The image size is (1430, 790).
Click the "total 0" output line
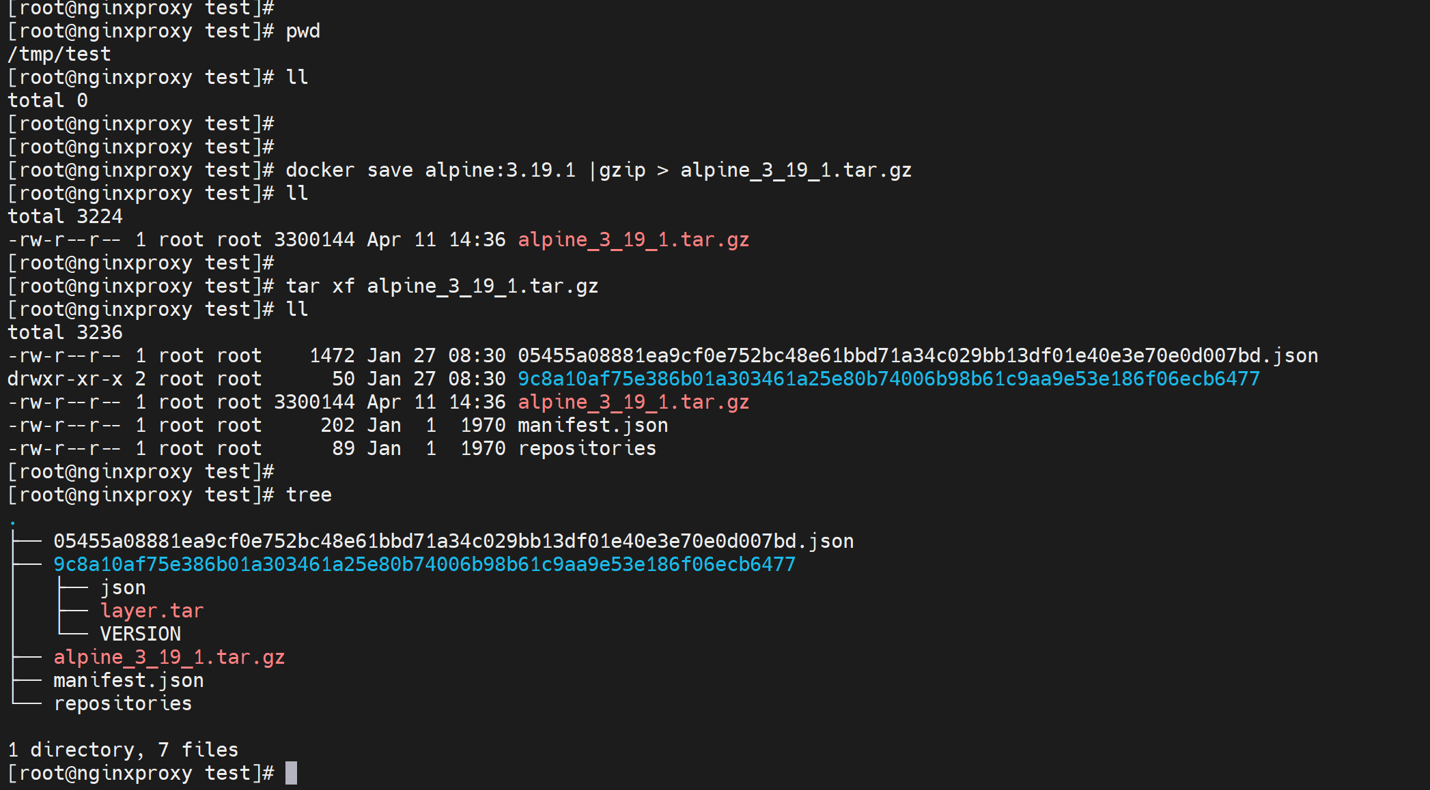coord(48,101)
